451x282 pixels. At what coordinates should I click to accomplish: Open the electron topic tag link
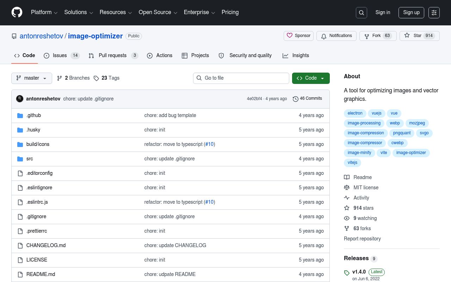355,113
